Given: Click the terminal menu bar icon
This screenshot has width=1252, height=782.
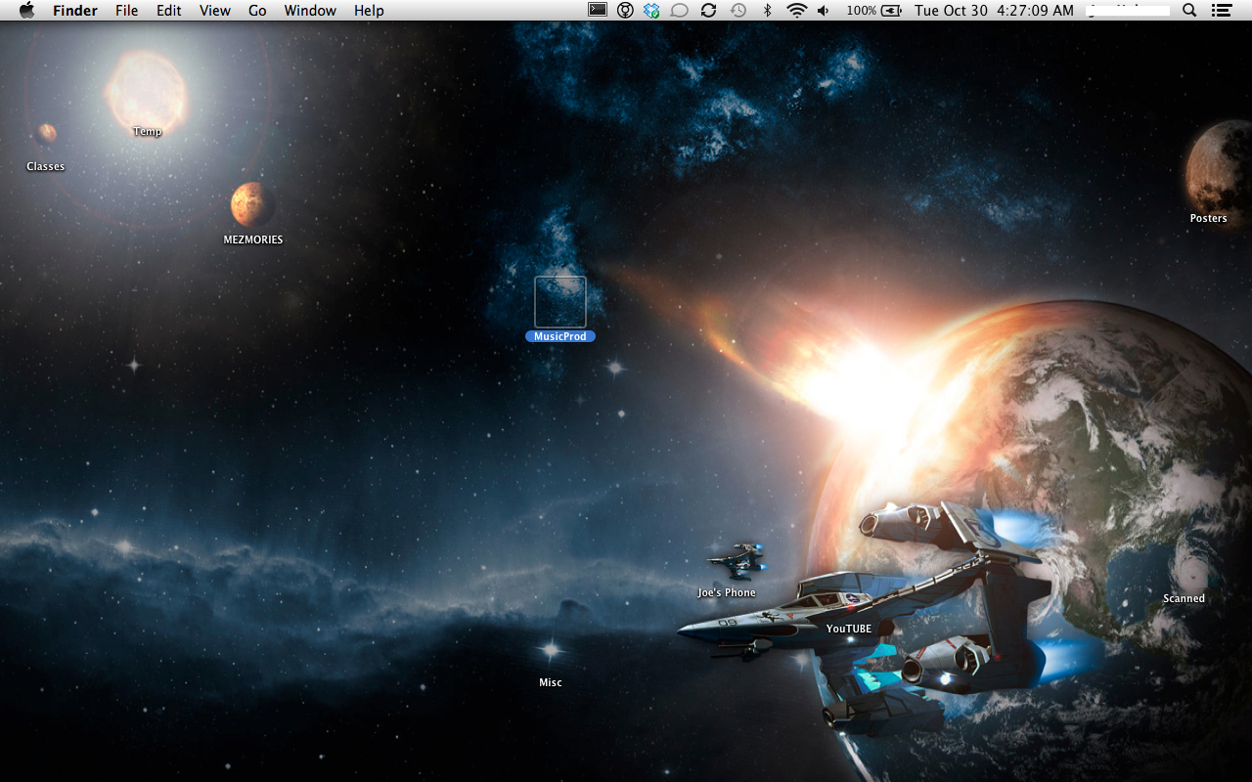Looking at the screenshot, I should point(597,10).
